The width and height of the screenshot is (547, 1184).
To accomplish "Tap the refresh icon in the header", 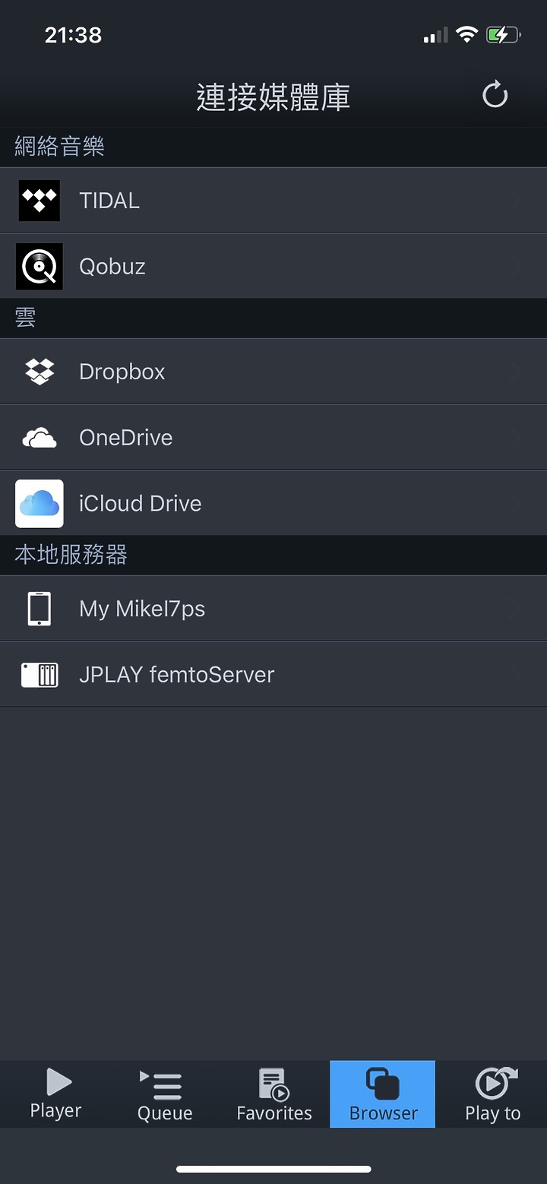I will pyautogui.click(x=495, y=96).
